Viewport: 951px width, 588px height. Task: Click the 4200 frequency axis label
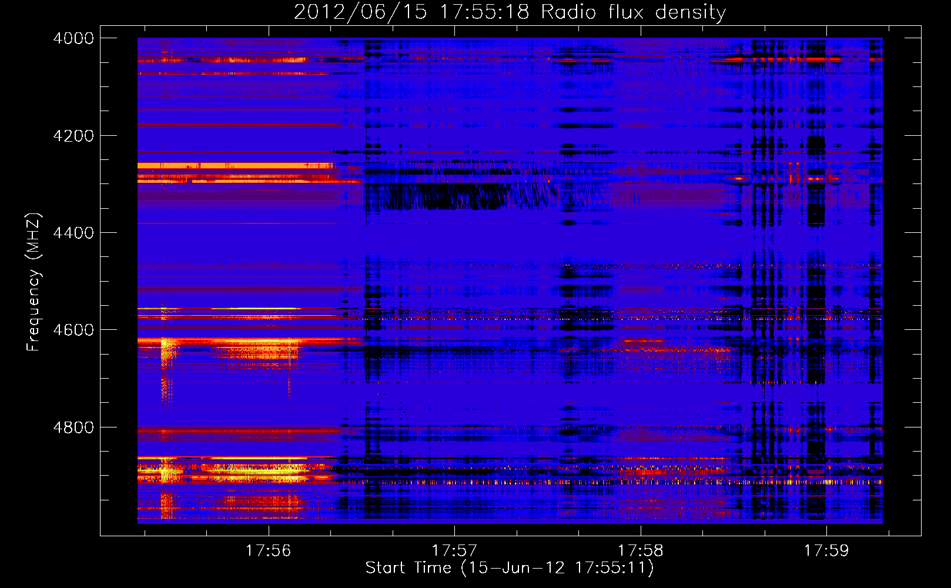73,136
